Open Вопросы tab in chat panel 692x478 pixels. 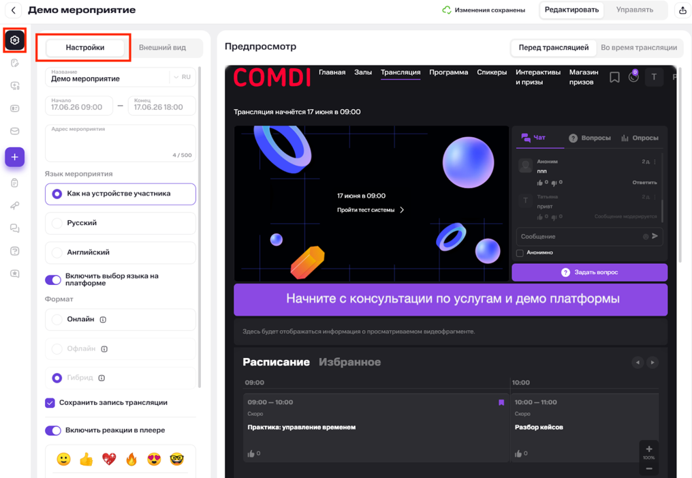[590, 138]
